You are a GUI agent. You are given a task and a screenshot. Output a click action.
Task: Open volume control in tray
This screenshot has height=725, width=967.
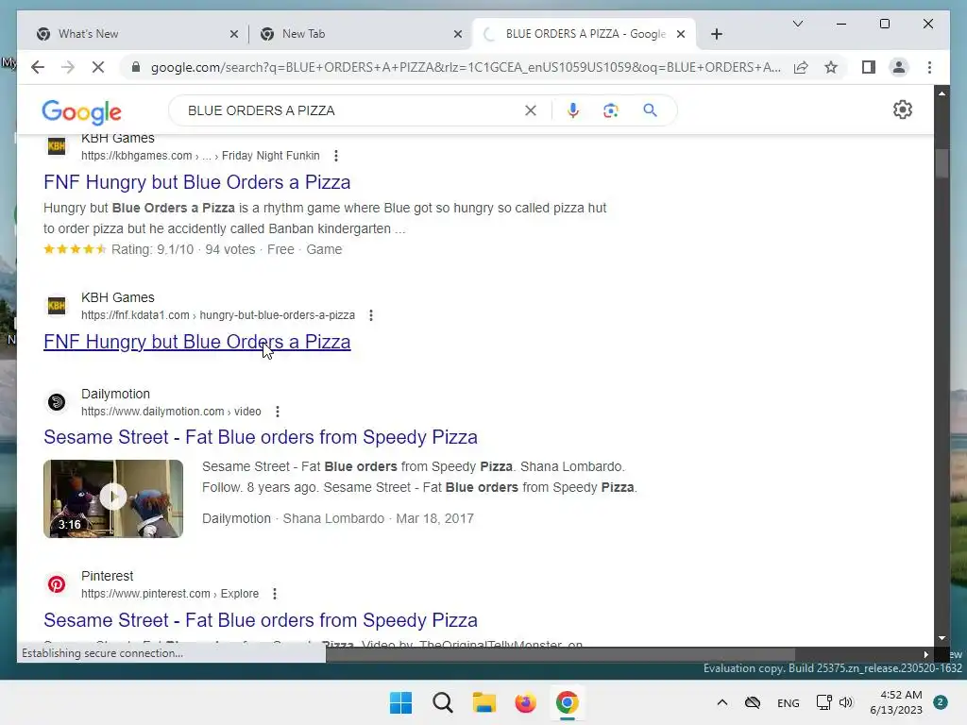tap(846, 702)
